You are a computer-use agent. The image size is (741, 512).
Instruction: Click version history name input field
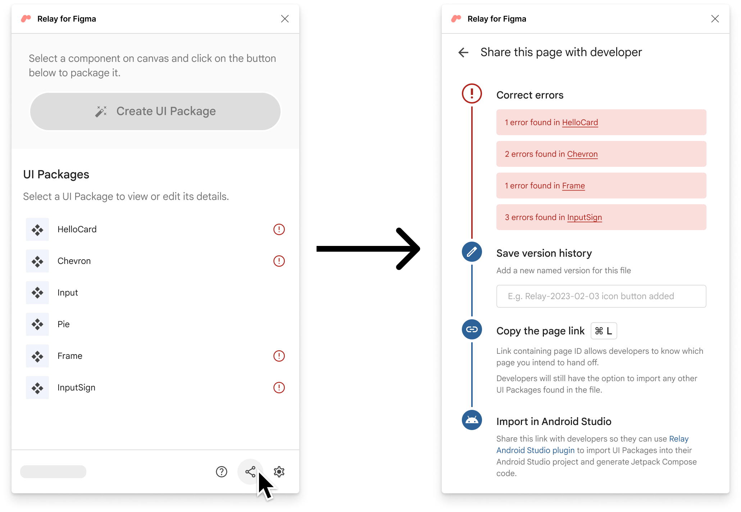point(601,296)
